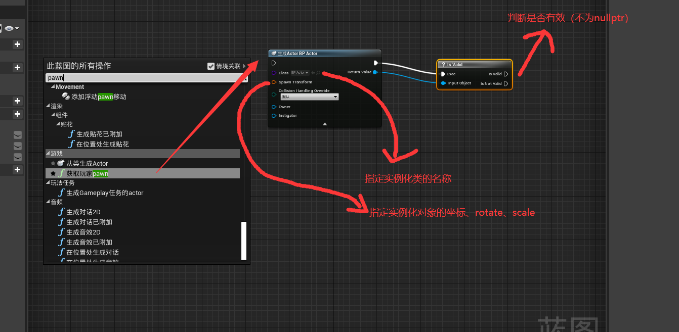The width and height of the screenshot is (679, 332).
Task: Collapse the Spawn Actor node's advanced pins arrow
Action: (325, 124)
